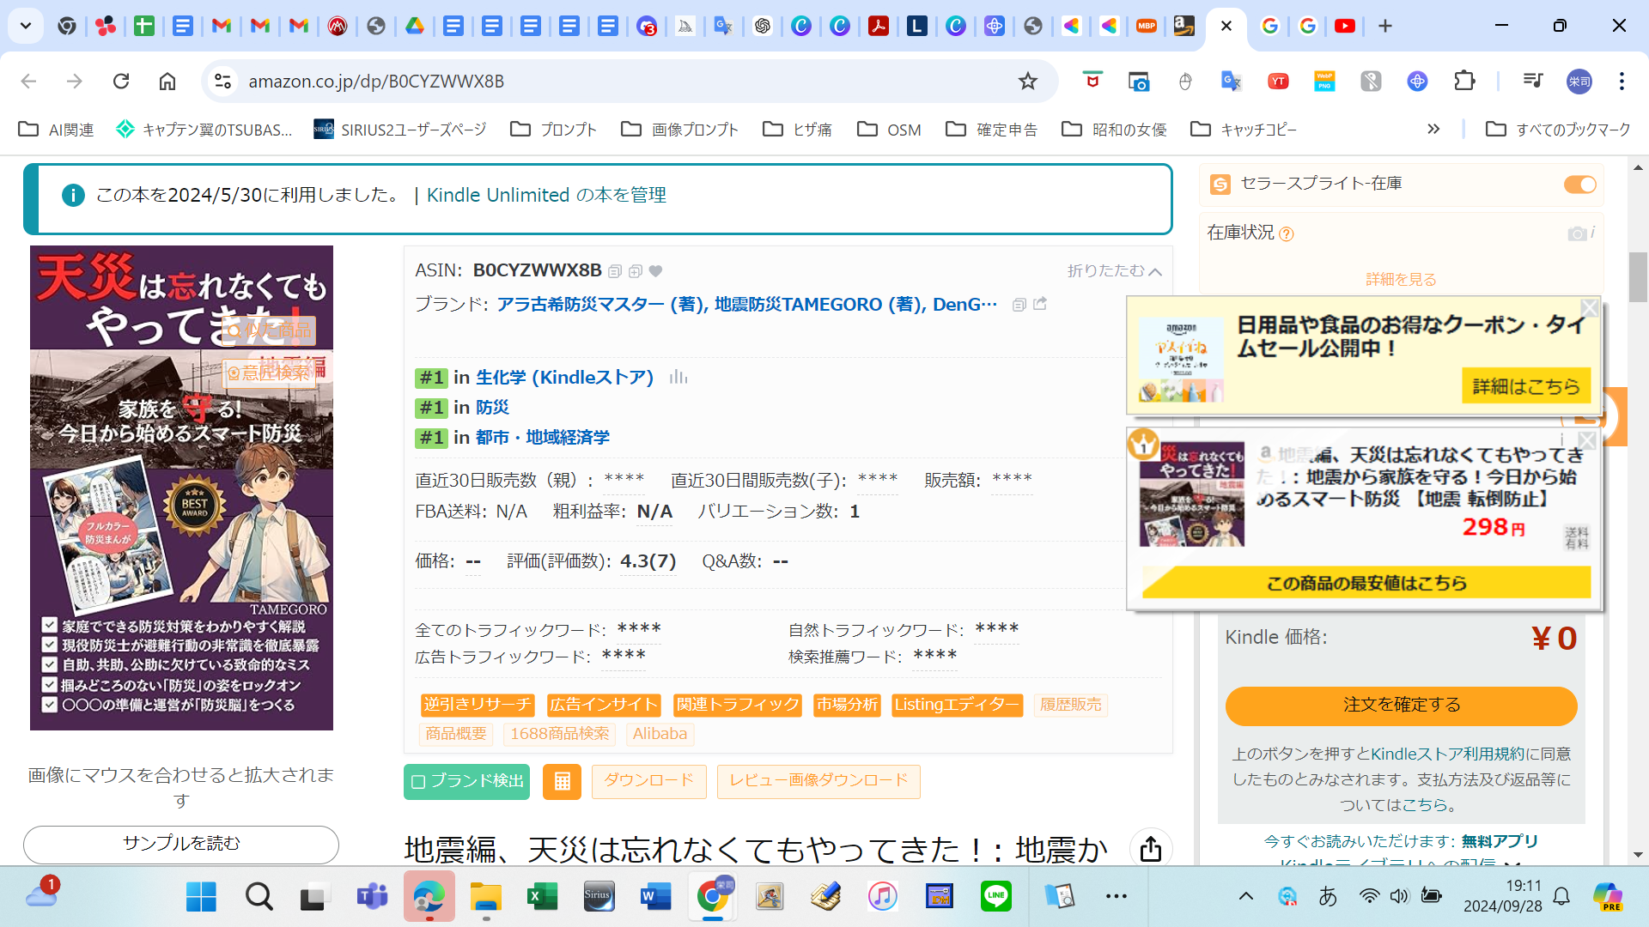Open the screenshot capture extension
1649x927 pixels.
click(1139, 81)
